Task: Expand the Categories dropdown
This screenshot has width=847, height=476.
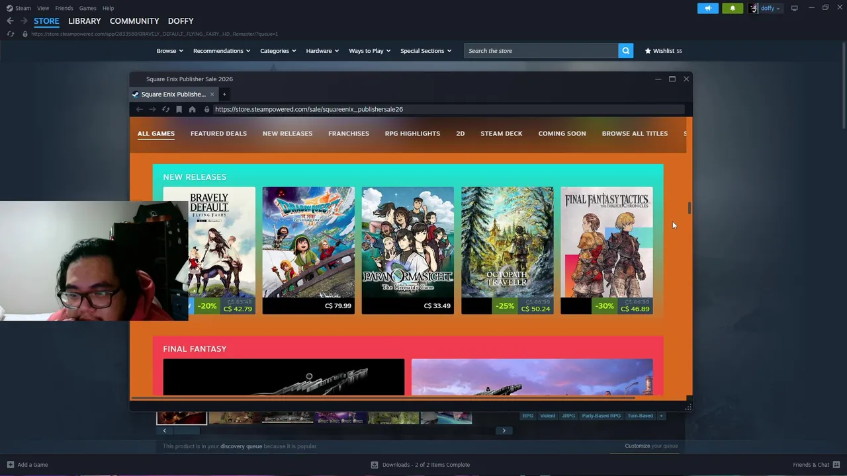Action: 278,51
